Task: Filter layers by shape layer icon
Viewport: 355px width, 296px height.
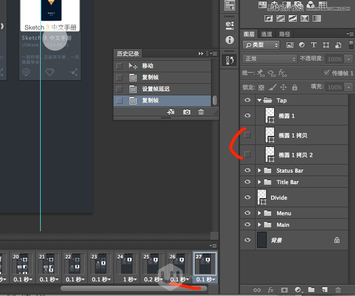Action: click(326, 45)
